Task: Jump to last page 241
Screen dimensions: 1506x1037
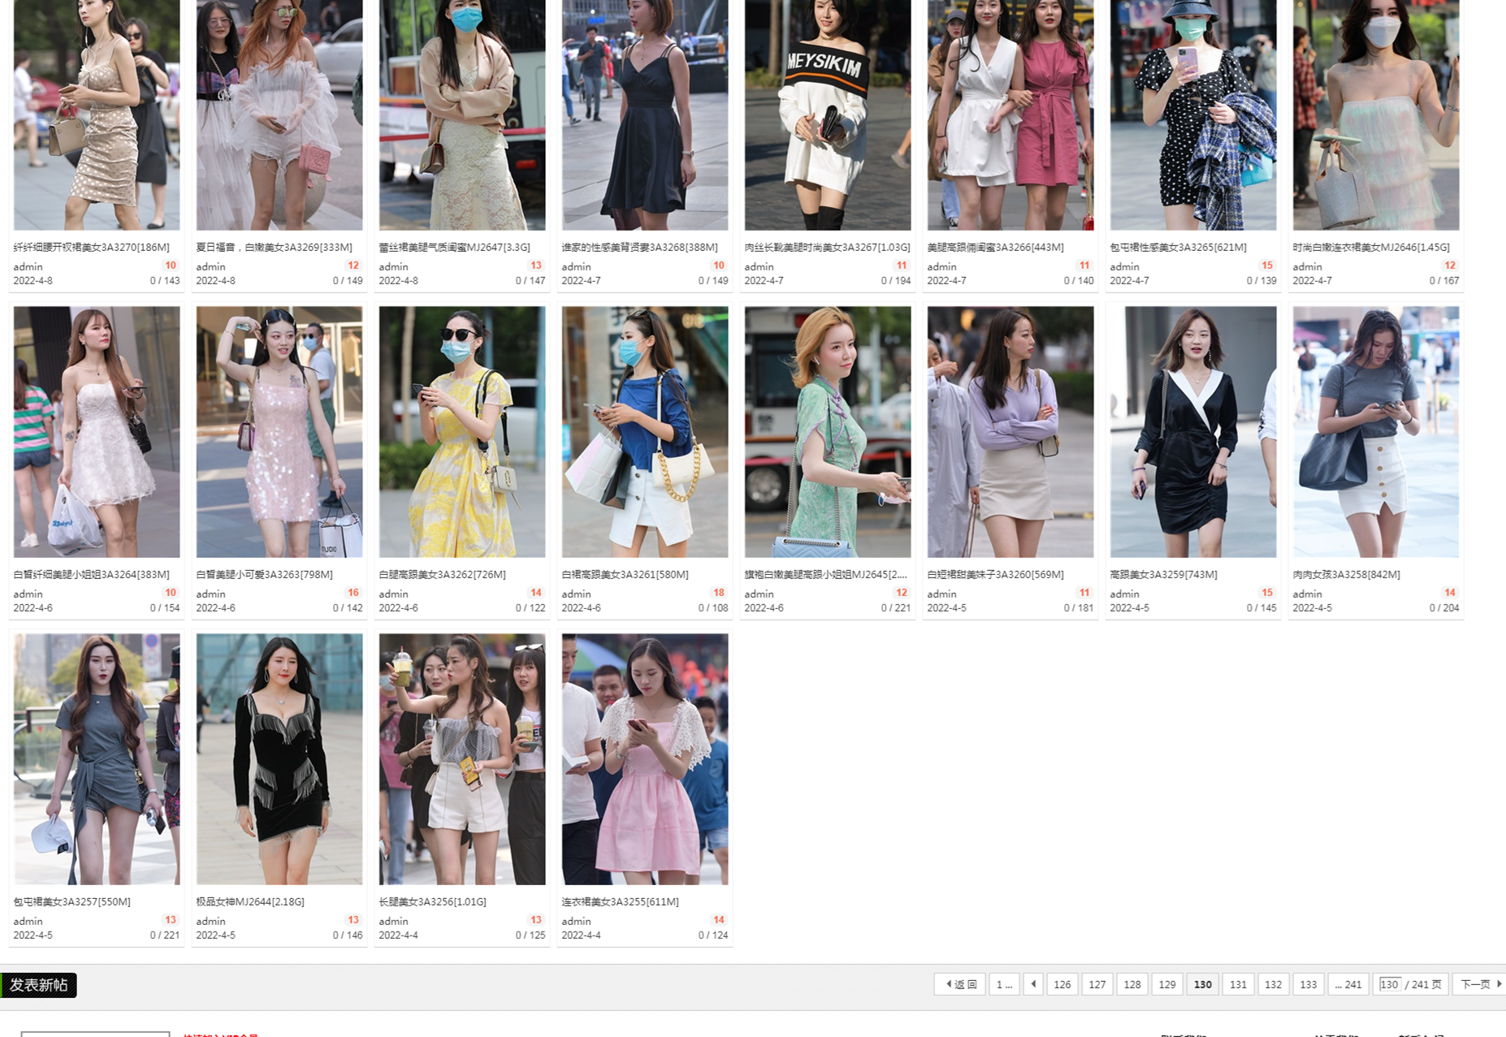Action: [1348, 984]
